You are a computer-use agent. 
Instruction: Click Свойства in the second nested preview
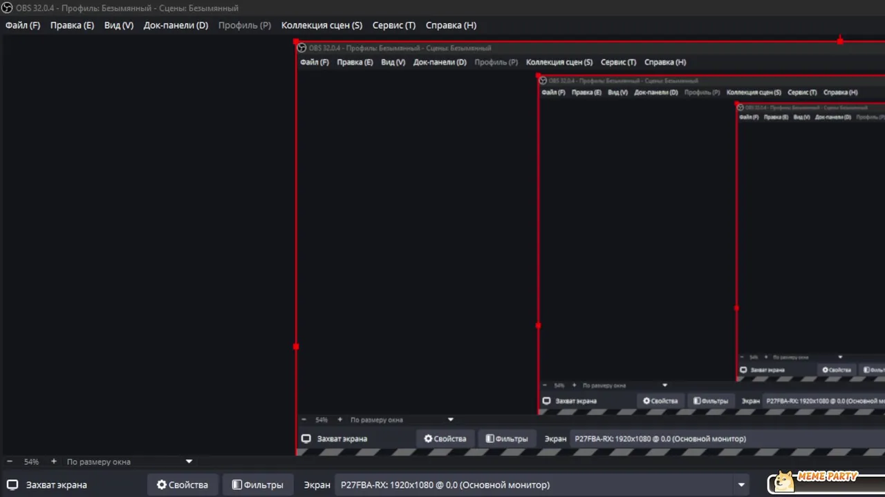(660, 401)
